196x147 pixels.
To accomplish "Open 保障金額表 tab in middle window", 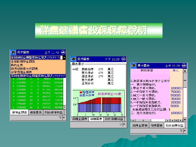I will tap(79, 119).
